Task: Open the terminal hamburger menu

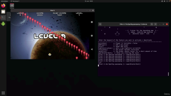Action: point(156,24)
